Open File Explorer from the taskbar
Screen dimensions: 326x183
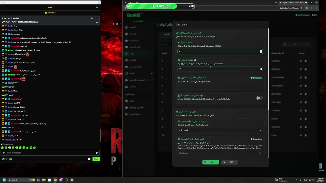[44, 180]
